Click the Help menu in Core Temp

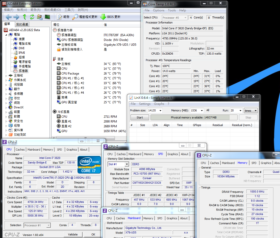tap(183, 10)
